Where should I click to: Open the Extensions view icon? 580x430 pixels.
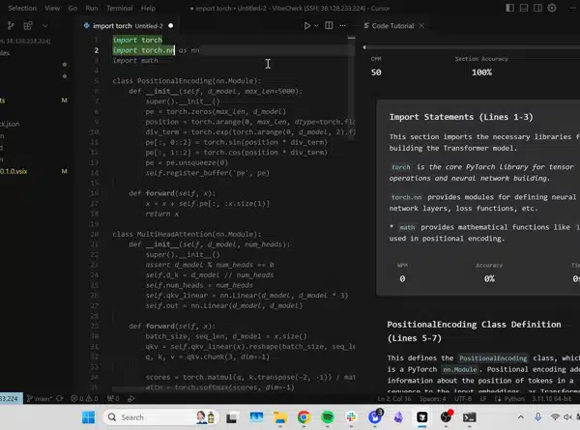(x=28, y=25)
